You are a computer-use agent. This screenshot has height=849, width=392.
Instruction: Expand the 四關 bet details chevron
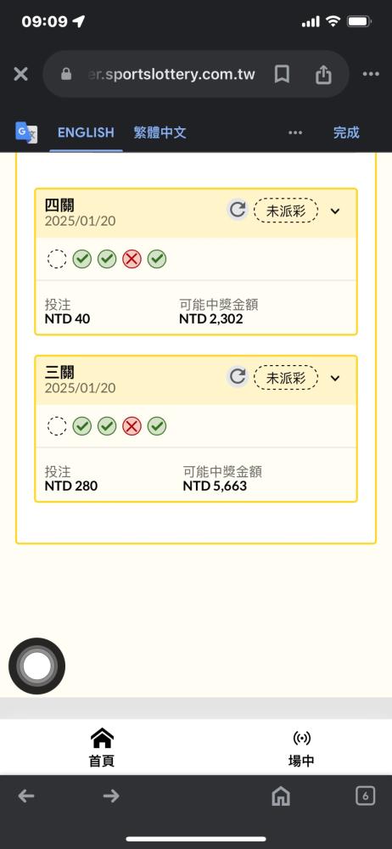(335, 211)
